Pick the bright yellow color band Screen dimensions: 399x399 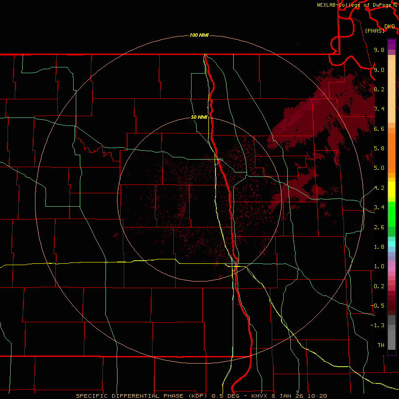[391, 190]
